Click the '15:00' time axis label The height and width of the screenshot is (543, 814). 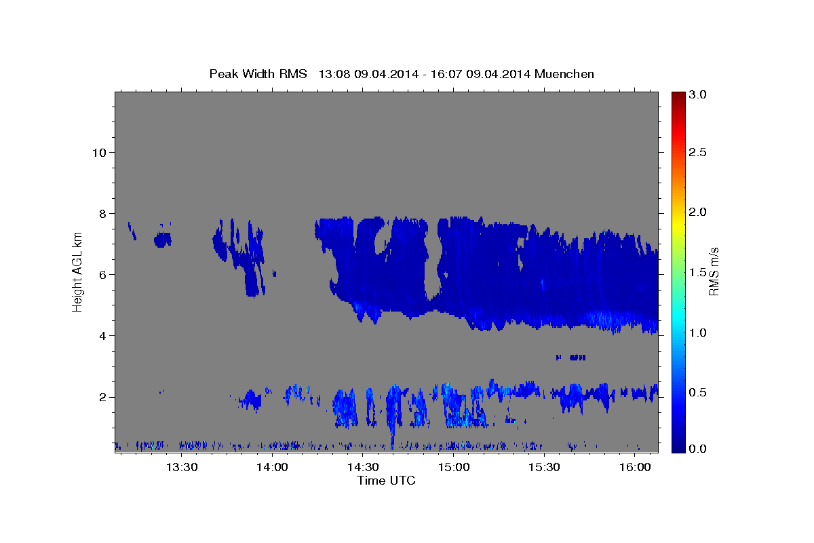click(x=454, y=467)
